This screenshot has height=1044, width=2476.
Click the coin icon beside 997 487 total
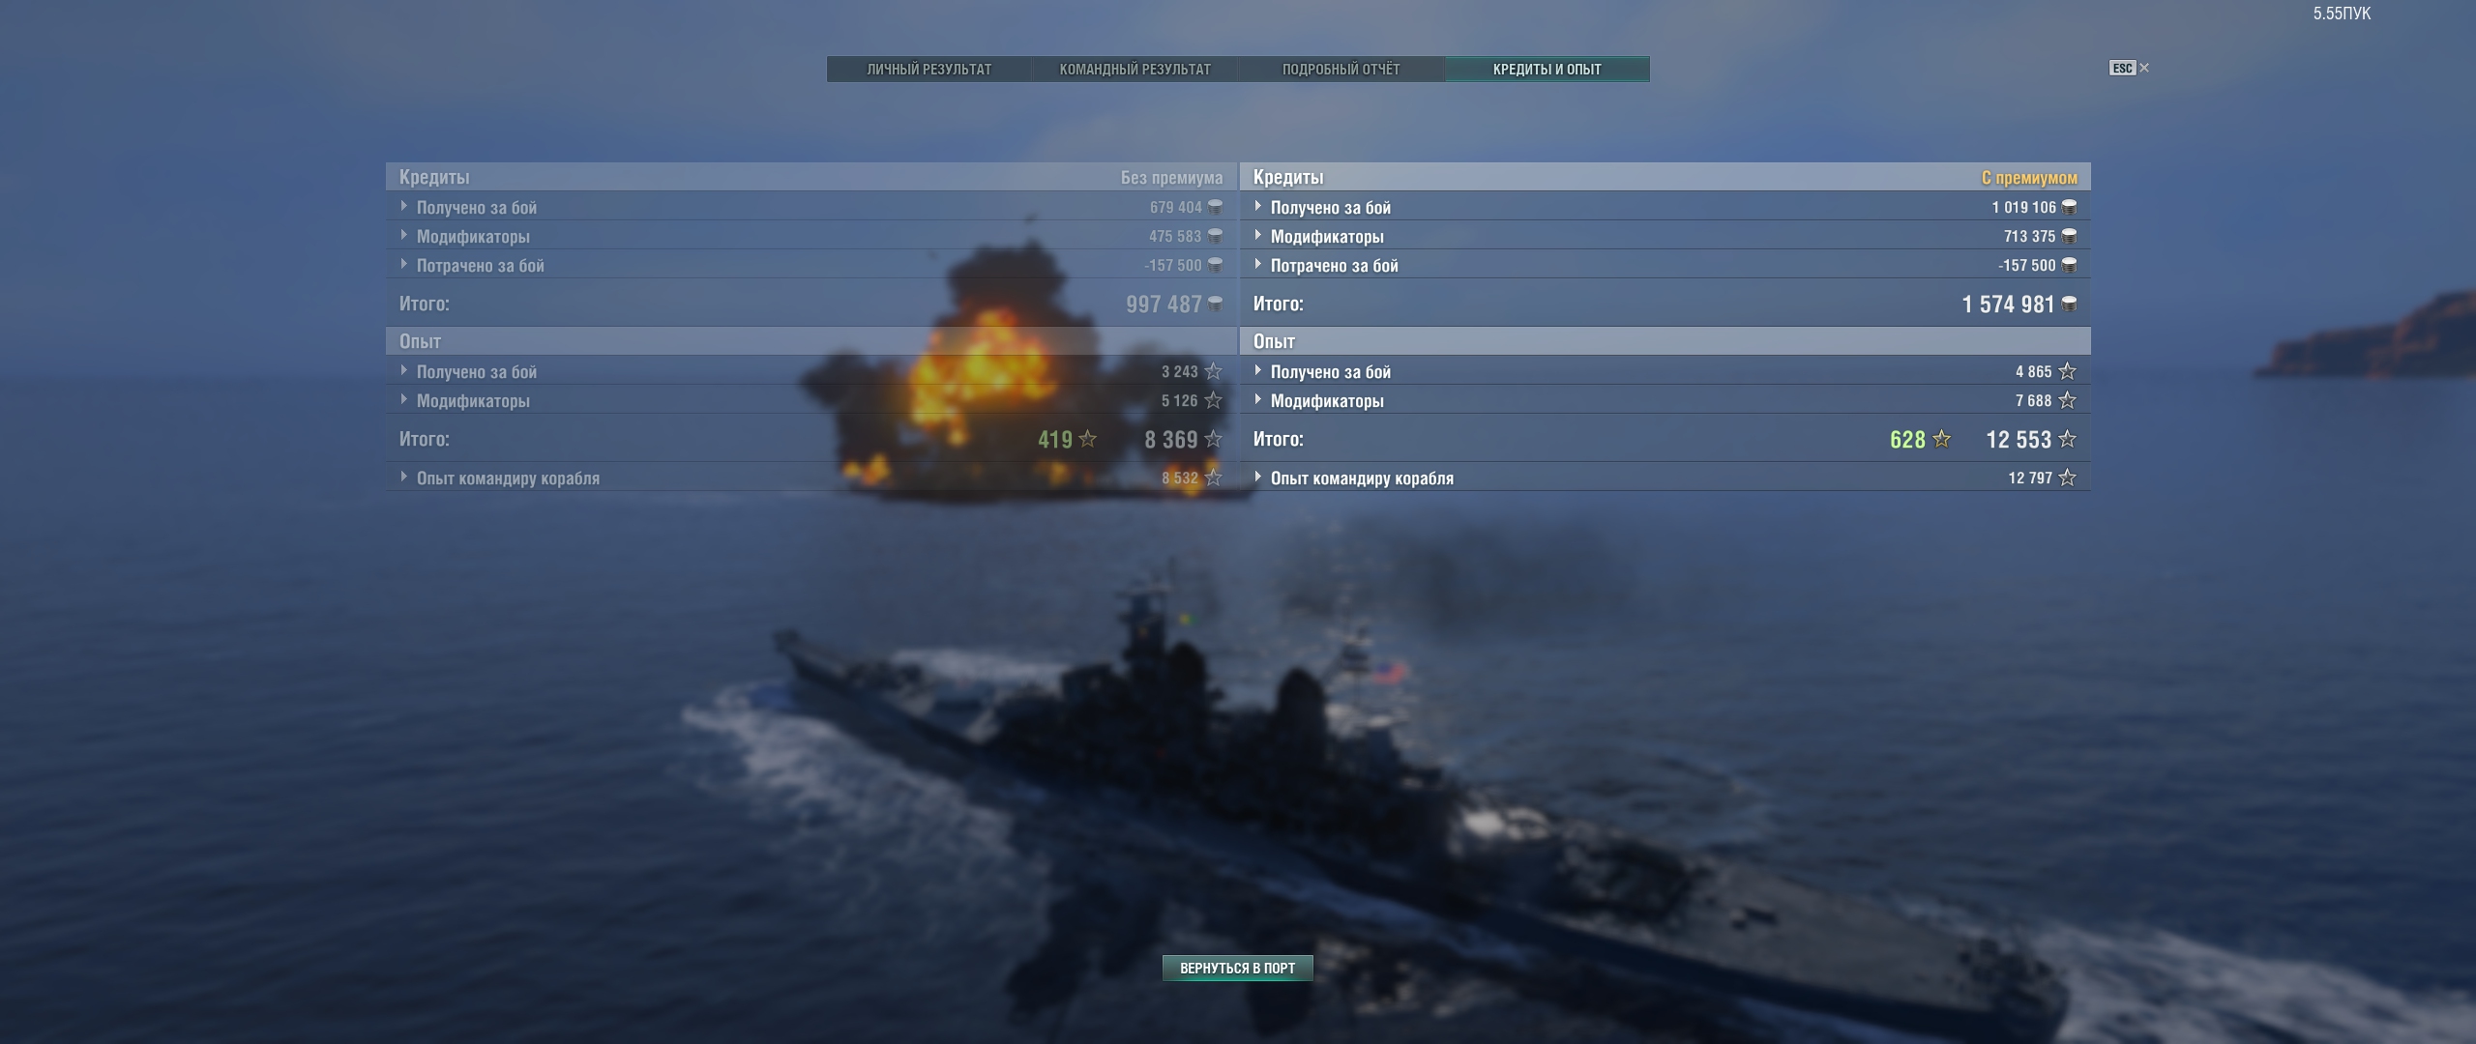(x=1215, y=304)
